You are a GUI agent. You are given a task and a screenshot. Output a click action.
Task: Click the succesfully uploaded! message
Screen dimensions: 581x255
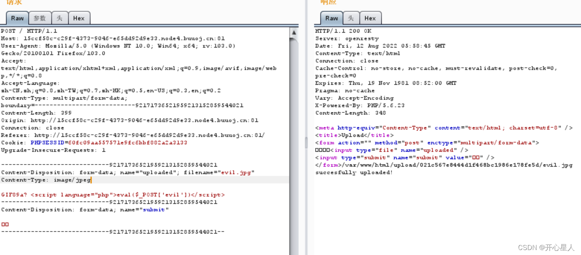coord(354,172)
